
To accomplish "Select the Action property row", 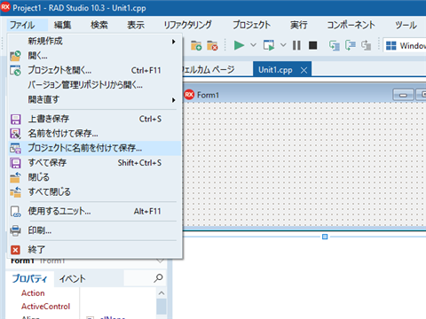I will coord(81,293).
